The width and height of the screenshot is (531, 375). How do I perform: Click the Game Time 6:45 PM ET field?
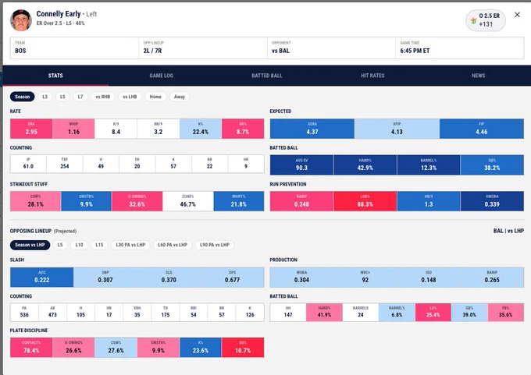click(459, 48)
